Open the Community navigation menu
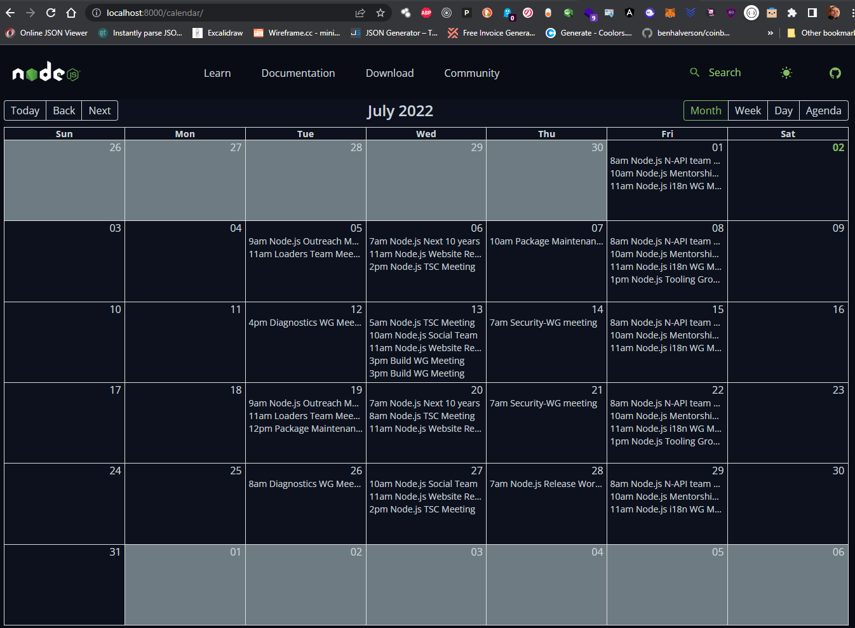855x628 pixels. coord(471,73)
